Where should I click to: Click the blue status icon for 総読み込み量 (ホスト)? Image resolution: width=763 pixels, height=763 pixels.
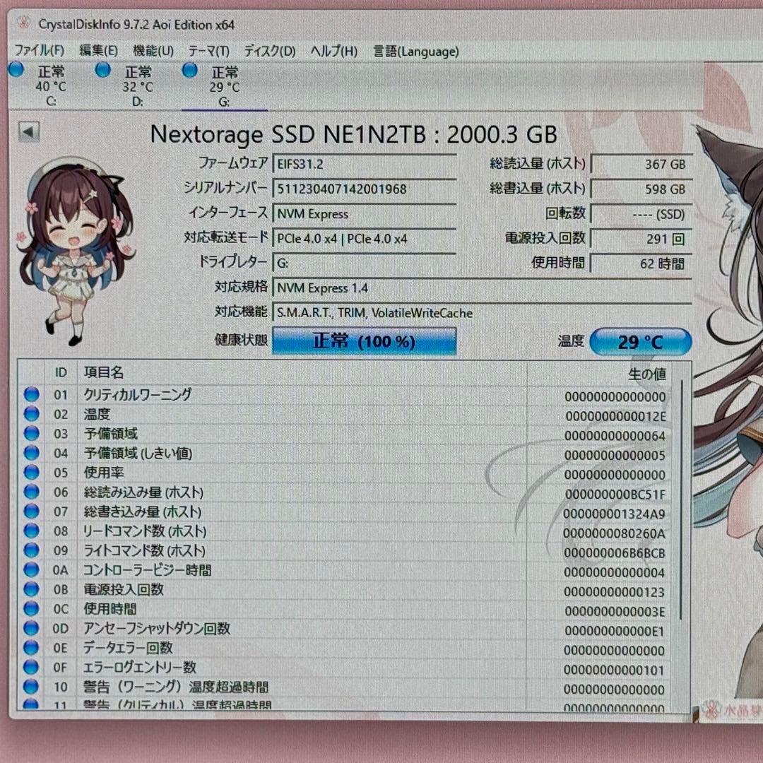[x=32, y=491]
